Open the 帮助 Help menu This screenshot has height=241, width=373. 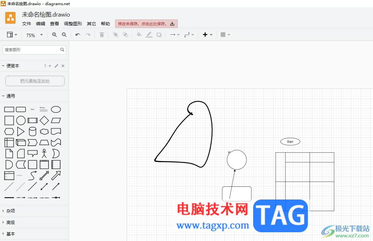[105, 24]
